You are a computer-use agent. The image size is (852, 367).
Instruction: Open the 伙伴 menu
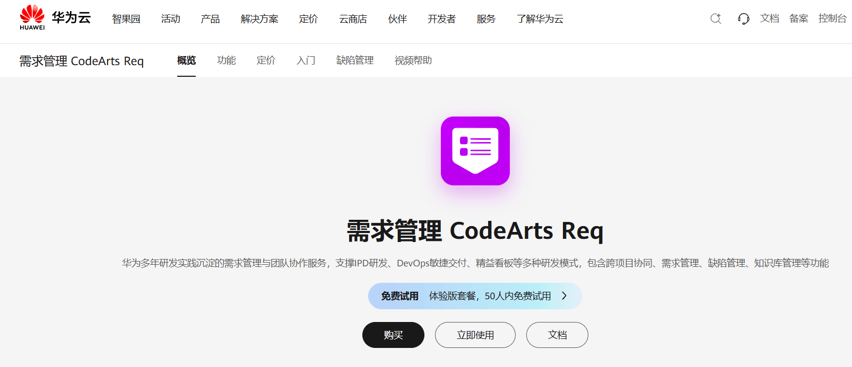[398, 19]
